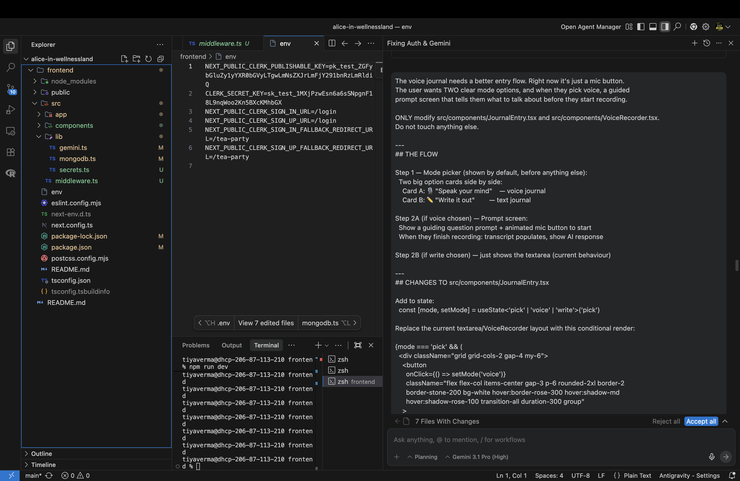Open the Source Control view with badge
Screen dimensions: 740x481
tap(11, 89)
